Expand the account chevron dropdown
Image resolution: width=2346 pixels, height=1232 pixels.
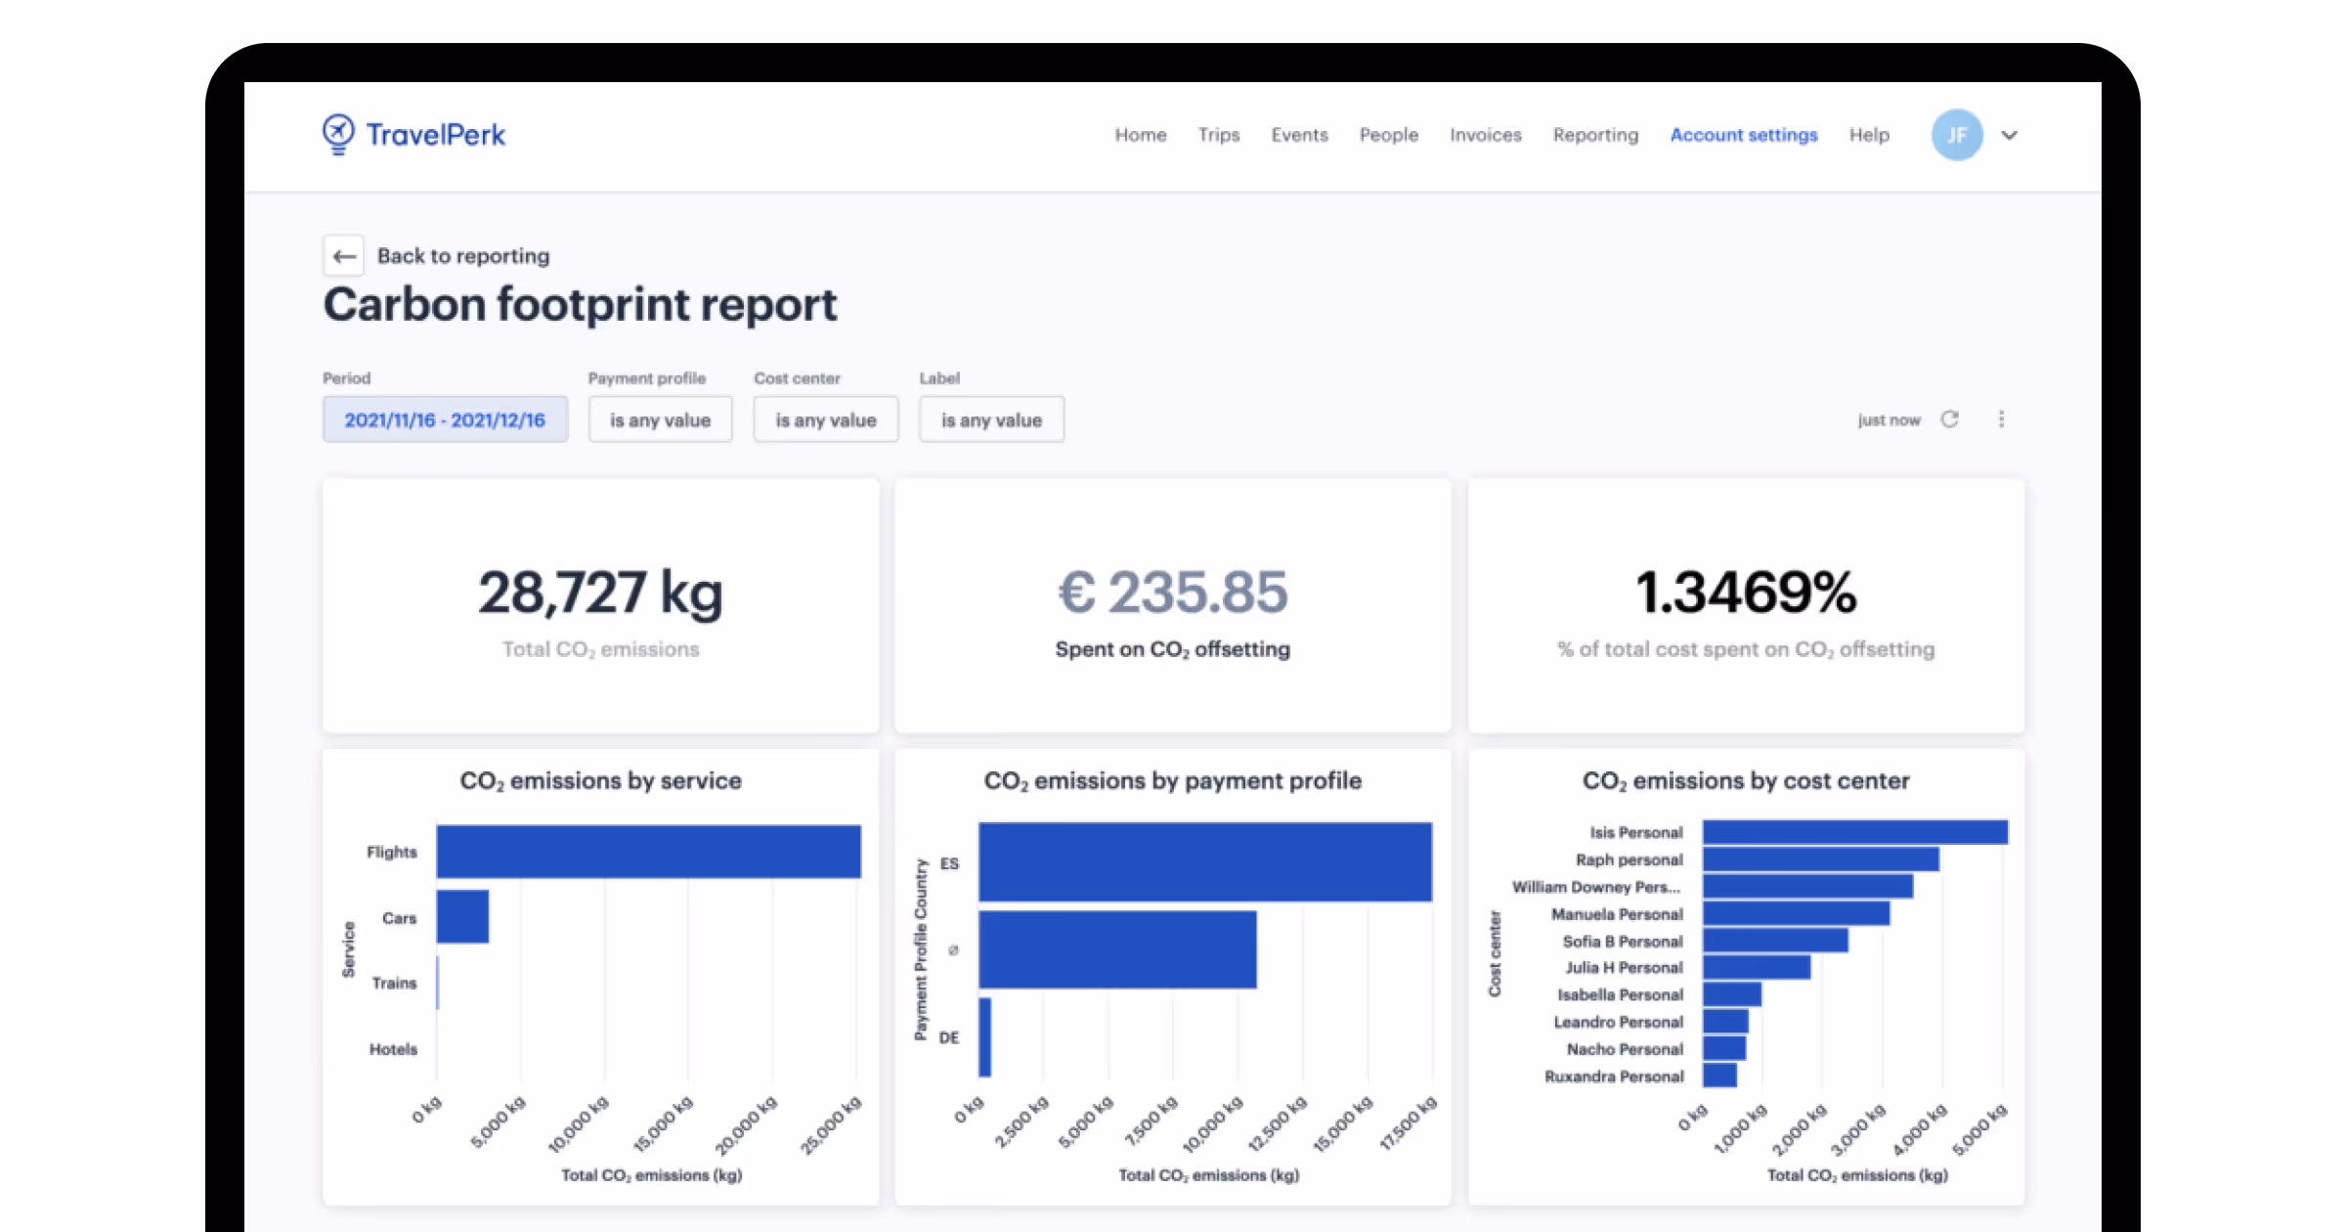[x=2009, y=135]
